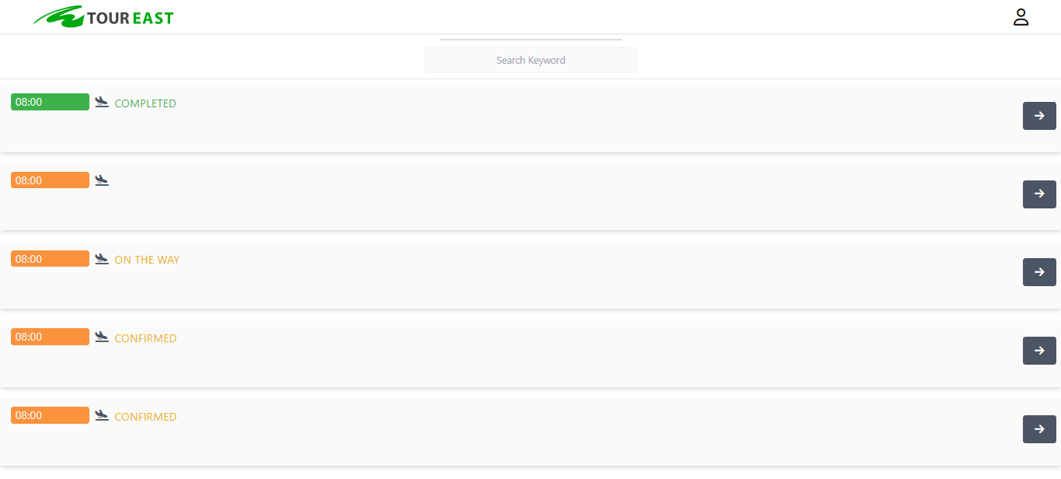Open the COMPLETED job with its arrow button
The height and width of the screenshot is (479, 1061).
pyautogui.click(x=1039, y=116)
